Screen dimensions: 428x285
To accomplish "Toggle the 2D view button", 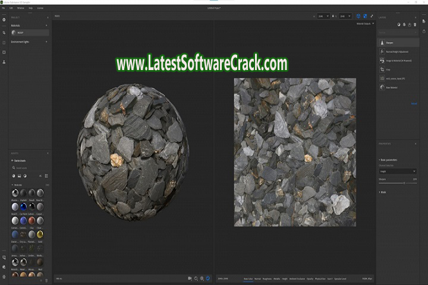I will [365, 16].
